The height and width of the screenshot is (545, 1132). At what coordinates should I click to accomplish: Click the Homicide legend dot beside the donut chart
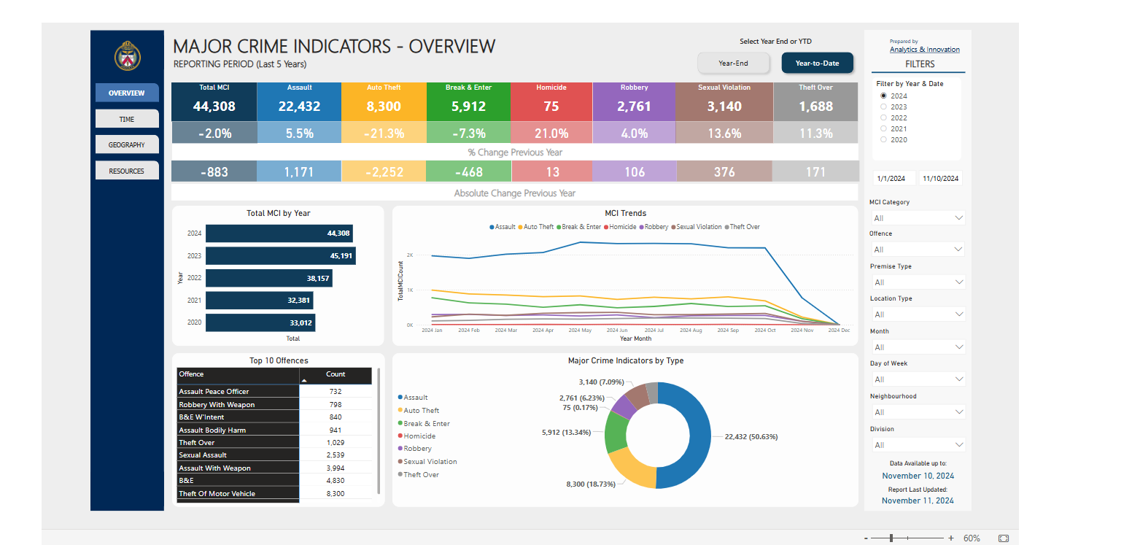click(x=400, y=436)
